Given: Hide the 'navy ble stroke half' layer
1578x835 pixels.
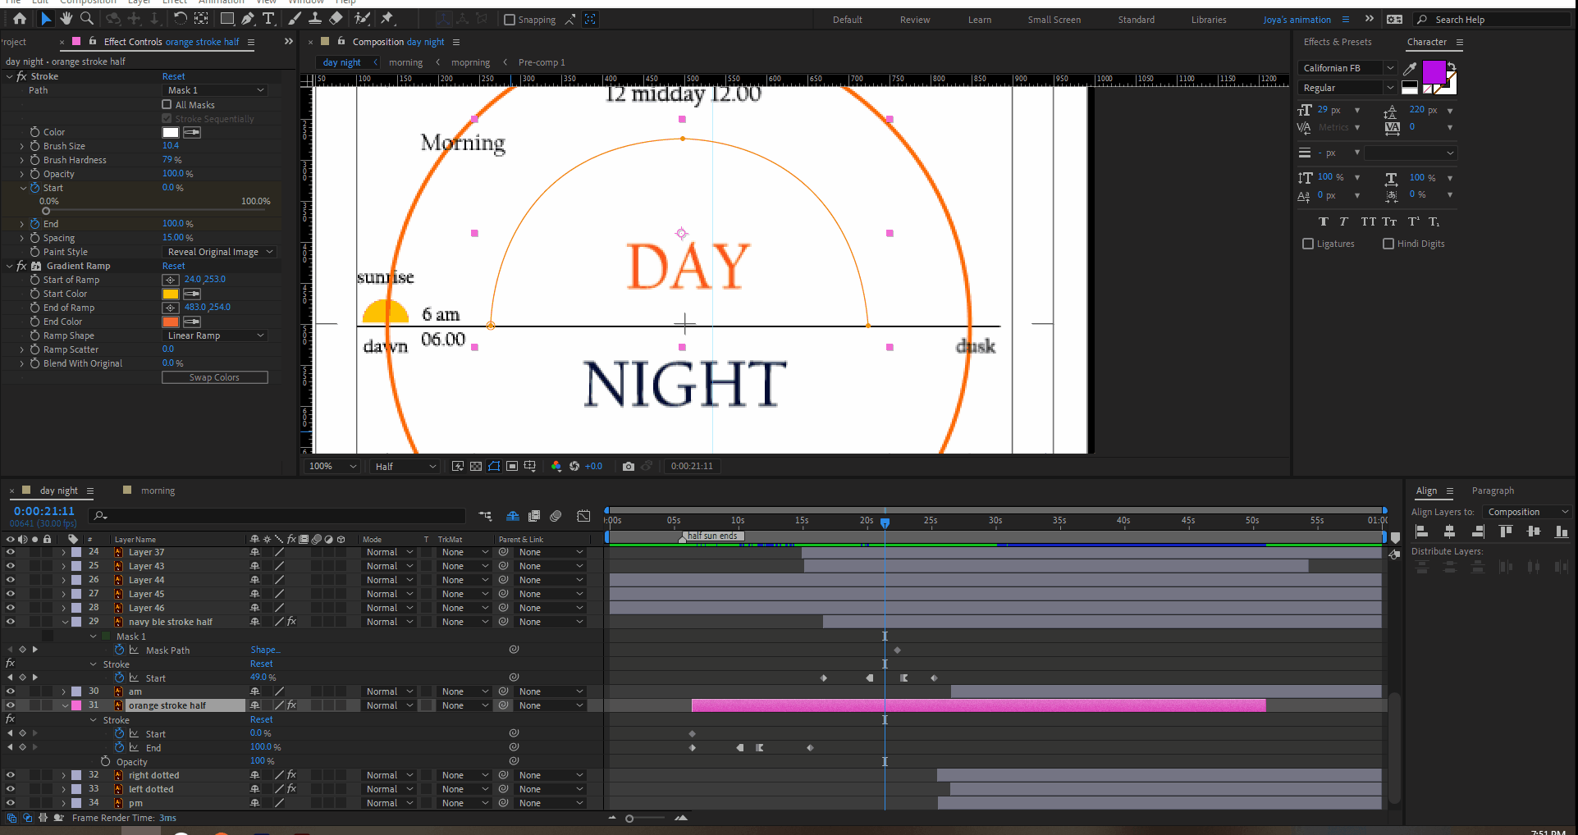Looking at the screenshot, I should click(x=11, y=622).
